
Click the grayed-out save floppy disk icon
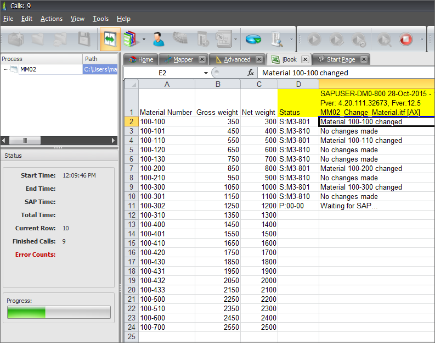pos(84,40)
